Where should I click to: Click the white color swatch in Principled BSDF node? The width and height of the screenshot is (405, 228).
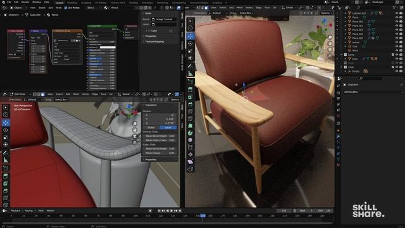pyautogui.click(x=108, y=47)
